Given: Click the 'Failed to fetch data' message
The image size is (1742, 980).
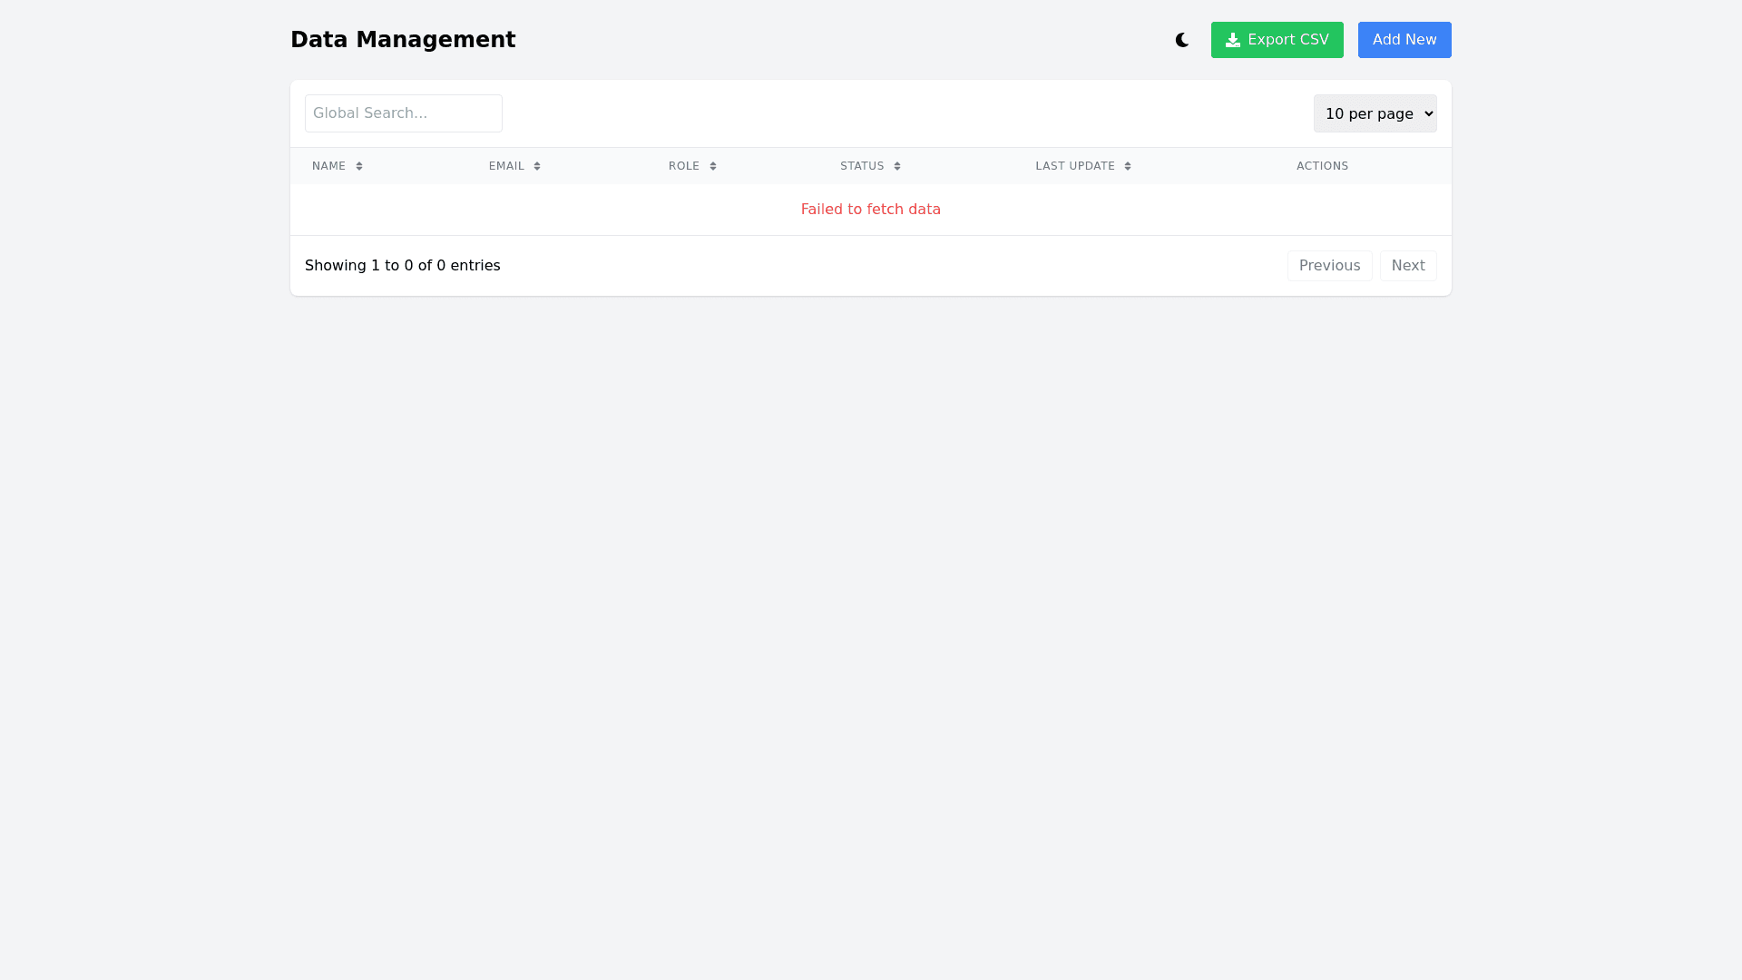Looking at the screenshot, I should (870, 210).
